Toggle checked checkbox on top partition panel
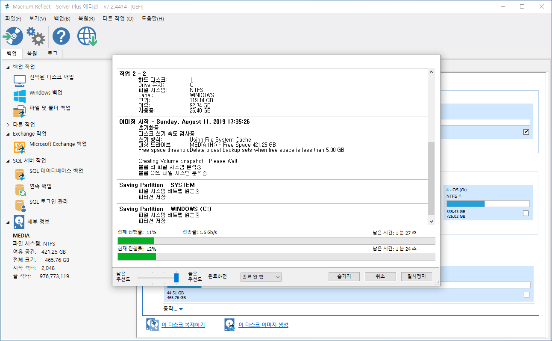Screen dimensions: 552x341 (x=526, y=132)
